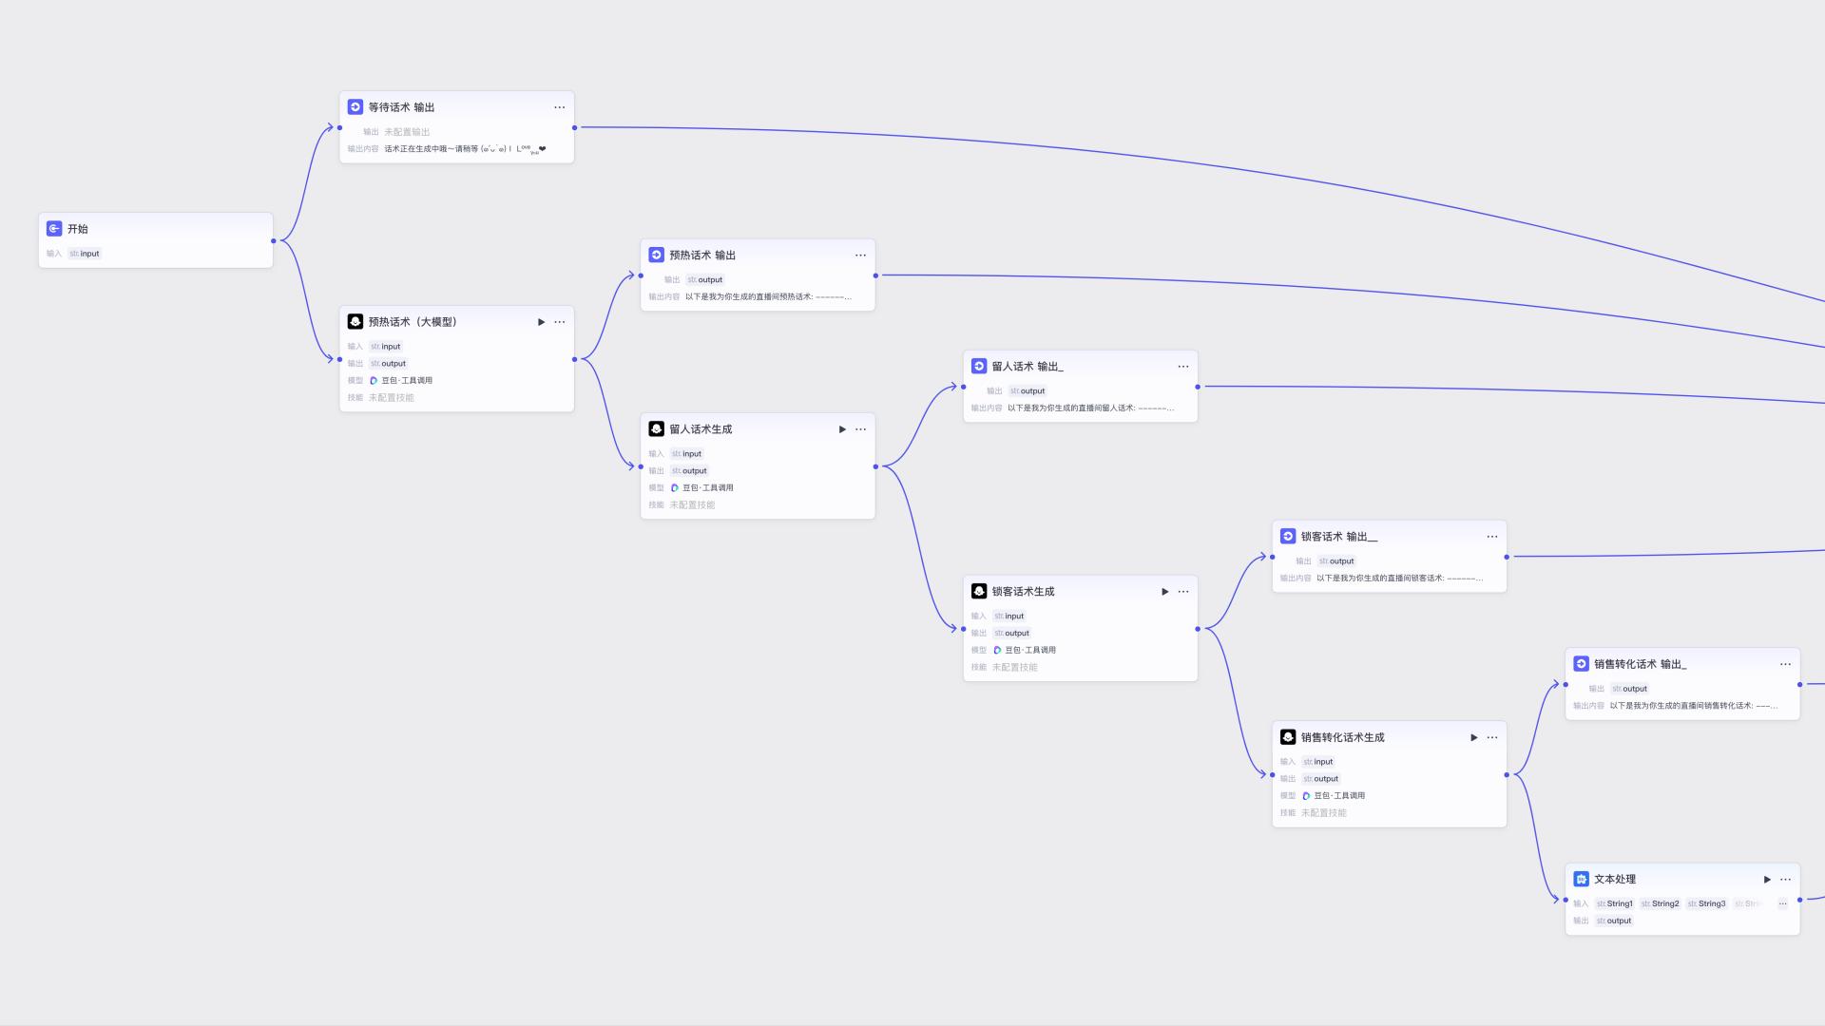The height and width of the screenshot is (1026, 1825).
Task: Click the 等待话术 输出 node icon
Action: tap(355, 107)
